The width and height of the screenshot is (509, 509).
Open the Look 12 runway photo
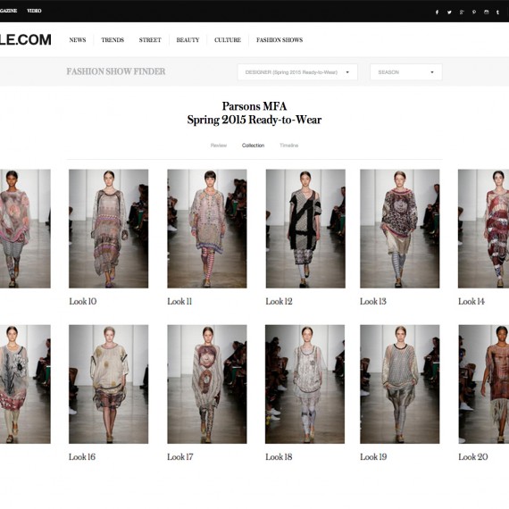305,229
